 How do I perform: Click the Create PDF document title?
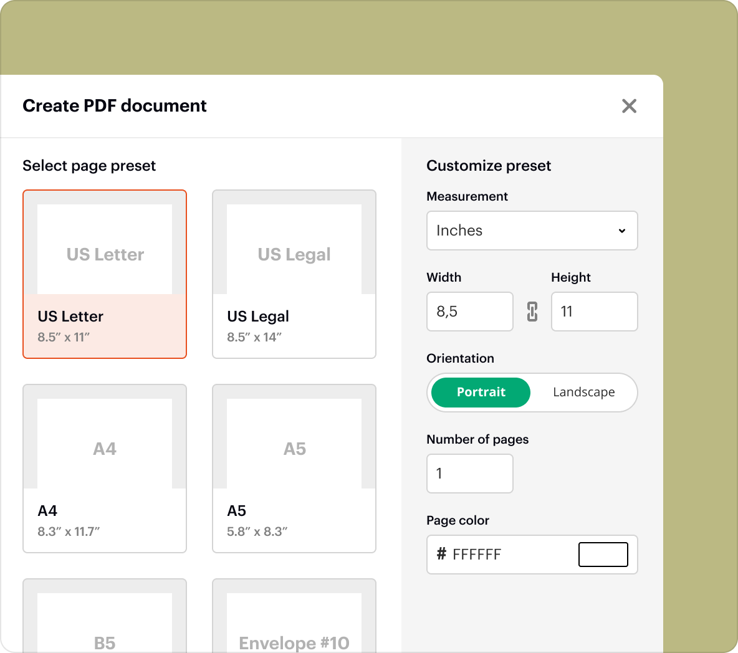click(114, 106)
